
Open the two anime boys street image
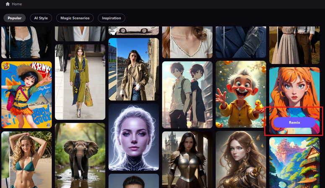click(187, 94)
